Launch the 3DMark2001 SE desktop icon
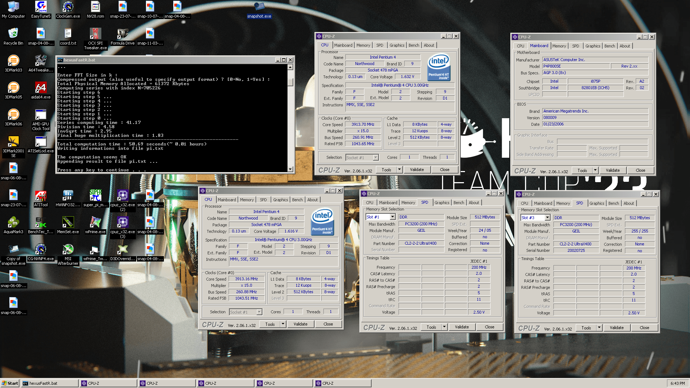The height and width of the screenshot is (388, 690). pyautogui.click(x=13, y=147)
